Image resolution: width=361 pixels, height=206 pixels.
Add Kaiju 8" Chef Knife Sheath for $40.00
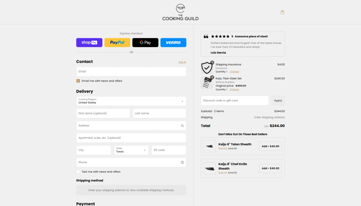(270, 168)
